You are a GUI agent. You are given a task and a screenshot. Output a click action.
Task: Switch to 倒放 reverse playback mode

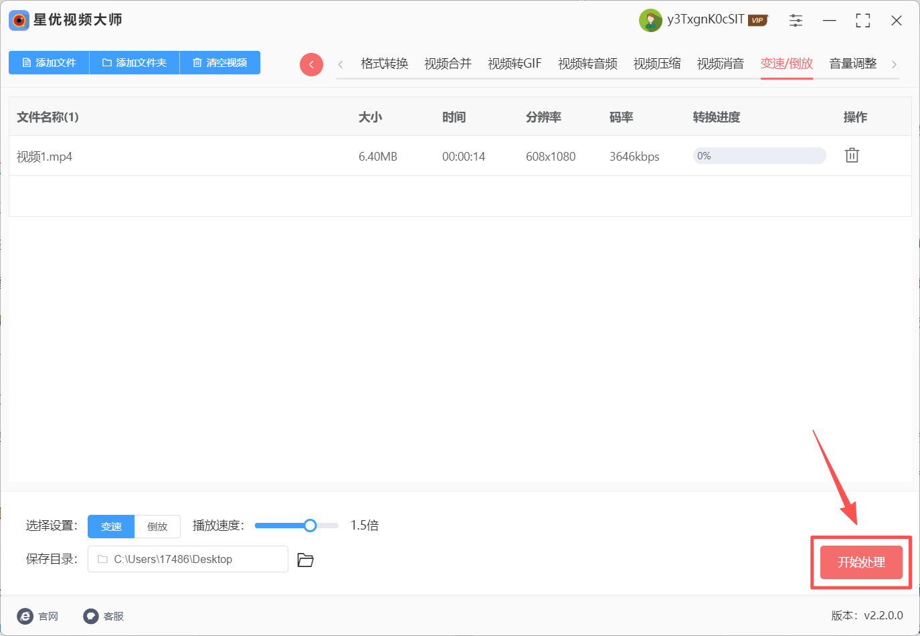[x=157, y=526]
